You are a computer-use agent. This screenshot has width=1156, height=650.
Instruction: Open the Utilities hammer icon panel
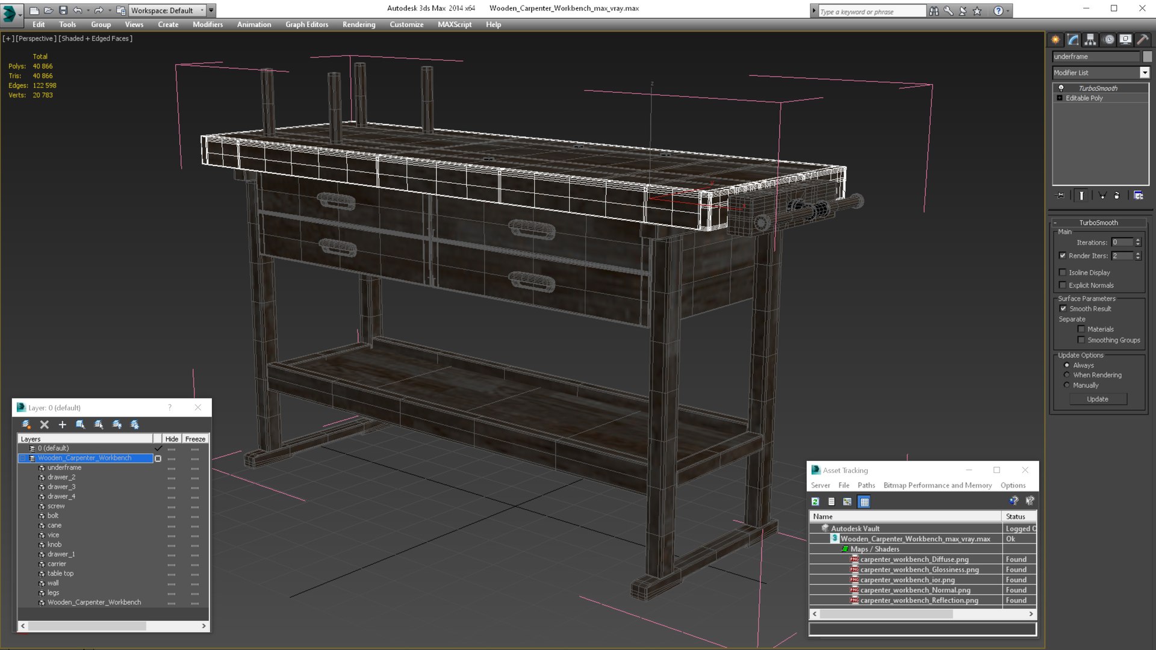click(x=1142, y=40)
